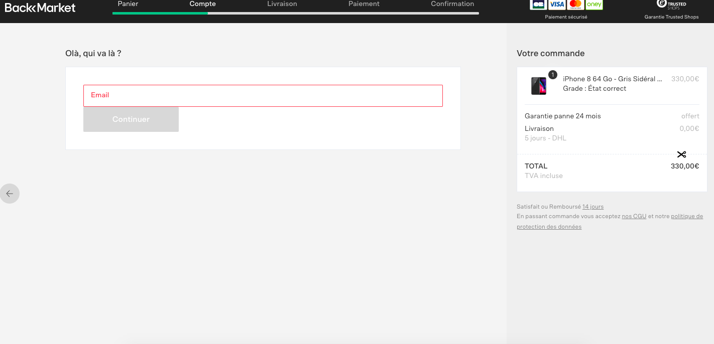Open the nos CGU link
The width and height of the screenshot is (714, 344).
[634, 217]
